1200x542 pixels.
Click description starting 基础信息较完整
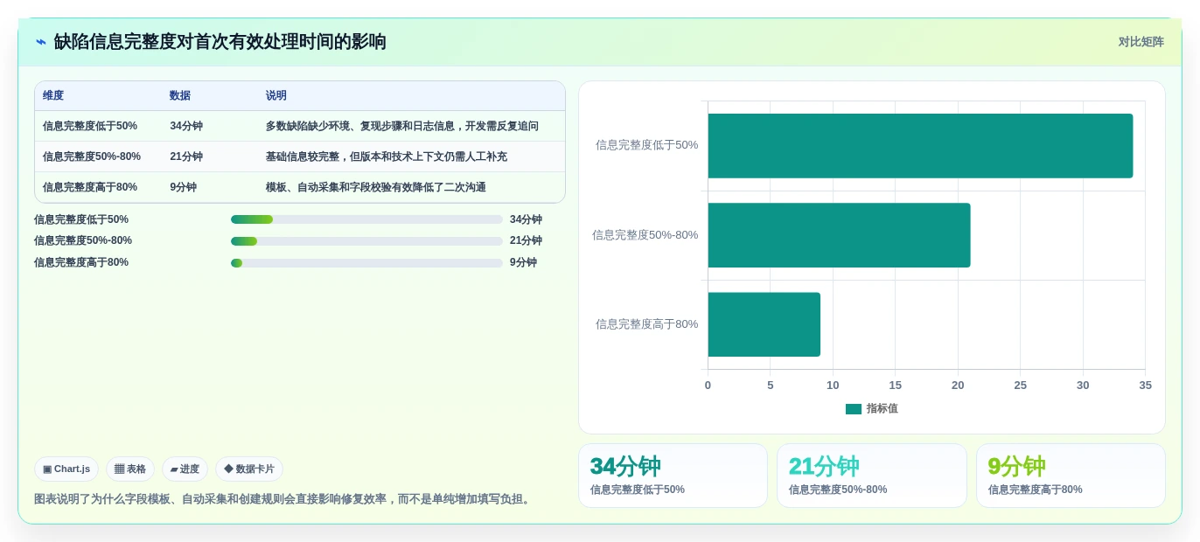(387, 156)
